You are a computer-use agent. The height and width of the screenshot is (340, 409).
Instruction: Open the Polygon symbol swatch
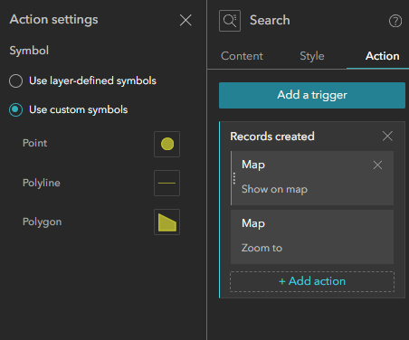tap(166, 222)
